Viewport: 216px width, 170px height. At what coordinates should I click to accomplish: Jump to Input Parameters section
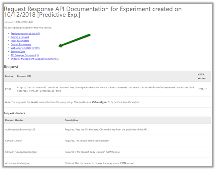[x=20, y=41]
